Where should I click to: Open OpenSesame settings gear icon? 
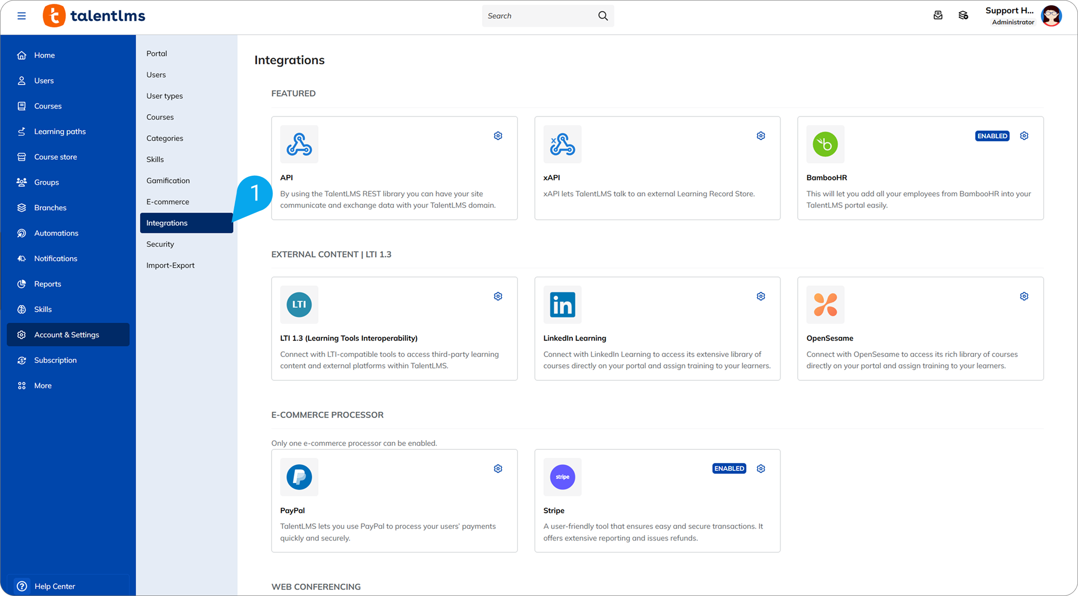(1024, 297)
